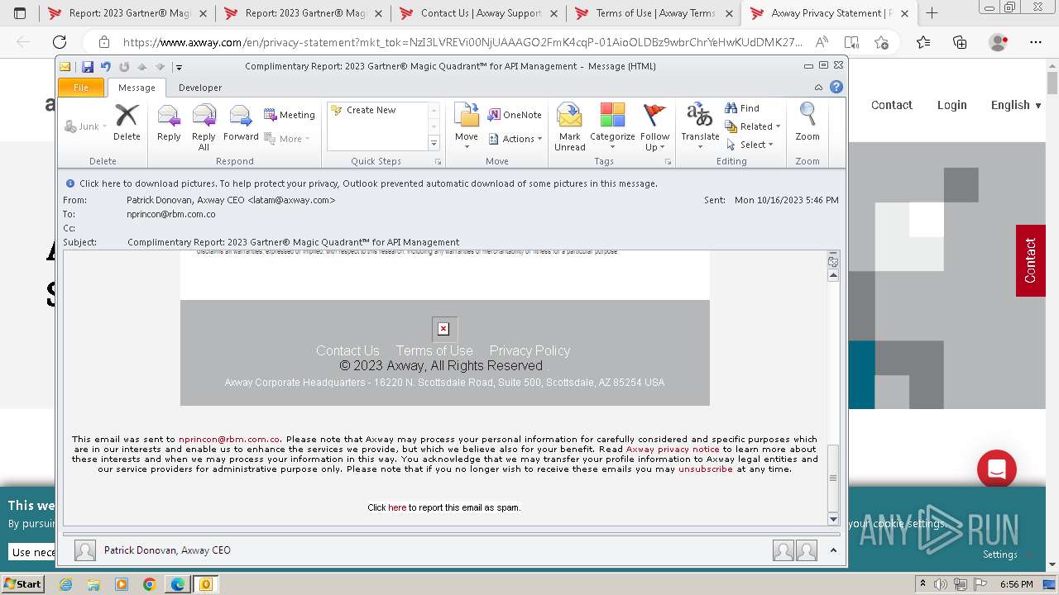This screenshot has height=595, width=1059.
Task: Click the Patrick Donovan contact photo in people pane
Action: [x=84, y=550]
